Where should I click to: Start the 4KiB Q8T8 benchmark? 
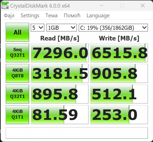(x=17, y=73)
